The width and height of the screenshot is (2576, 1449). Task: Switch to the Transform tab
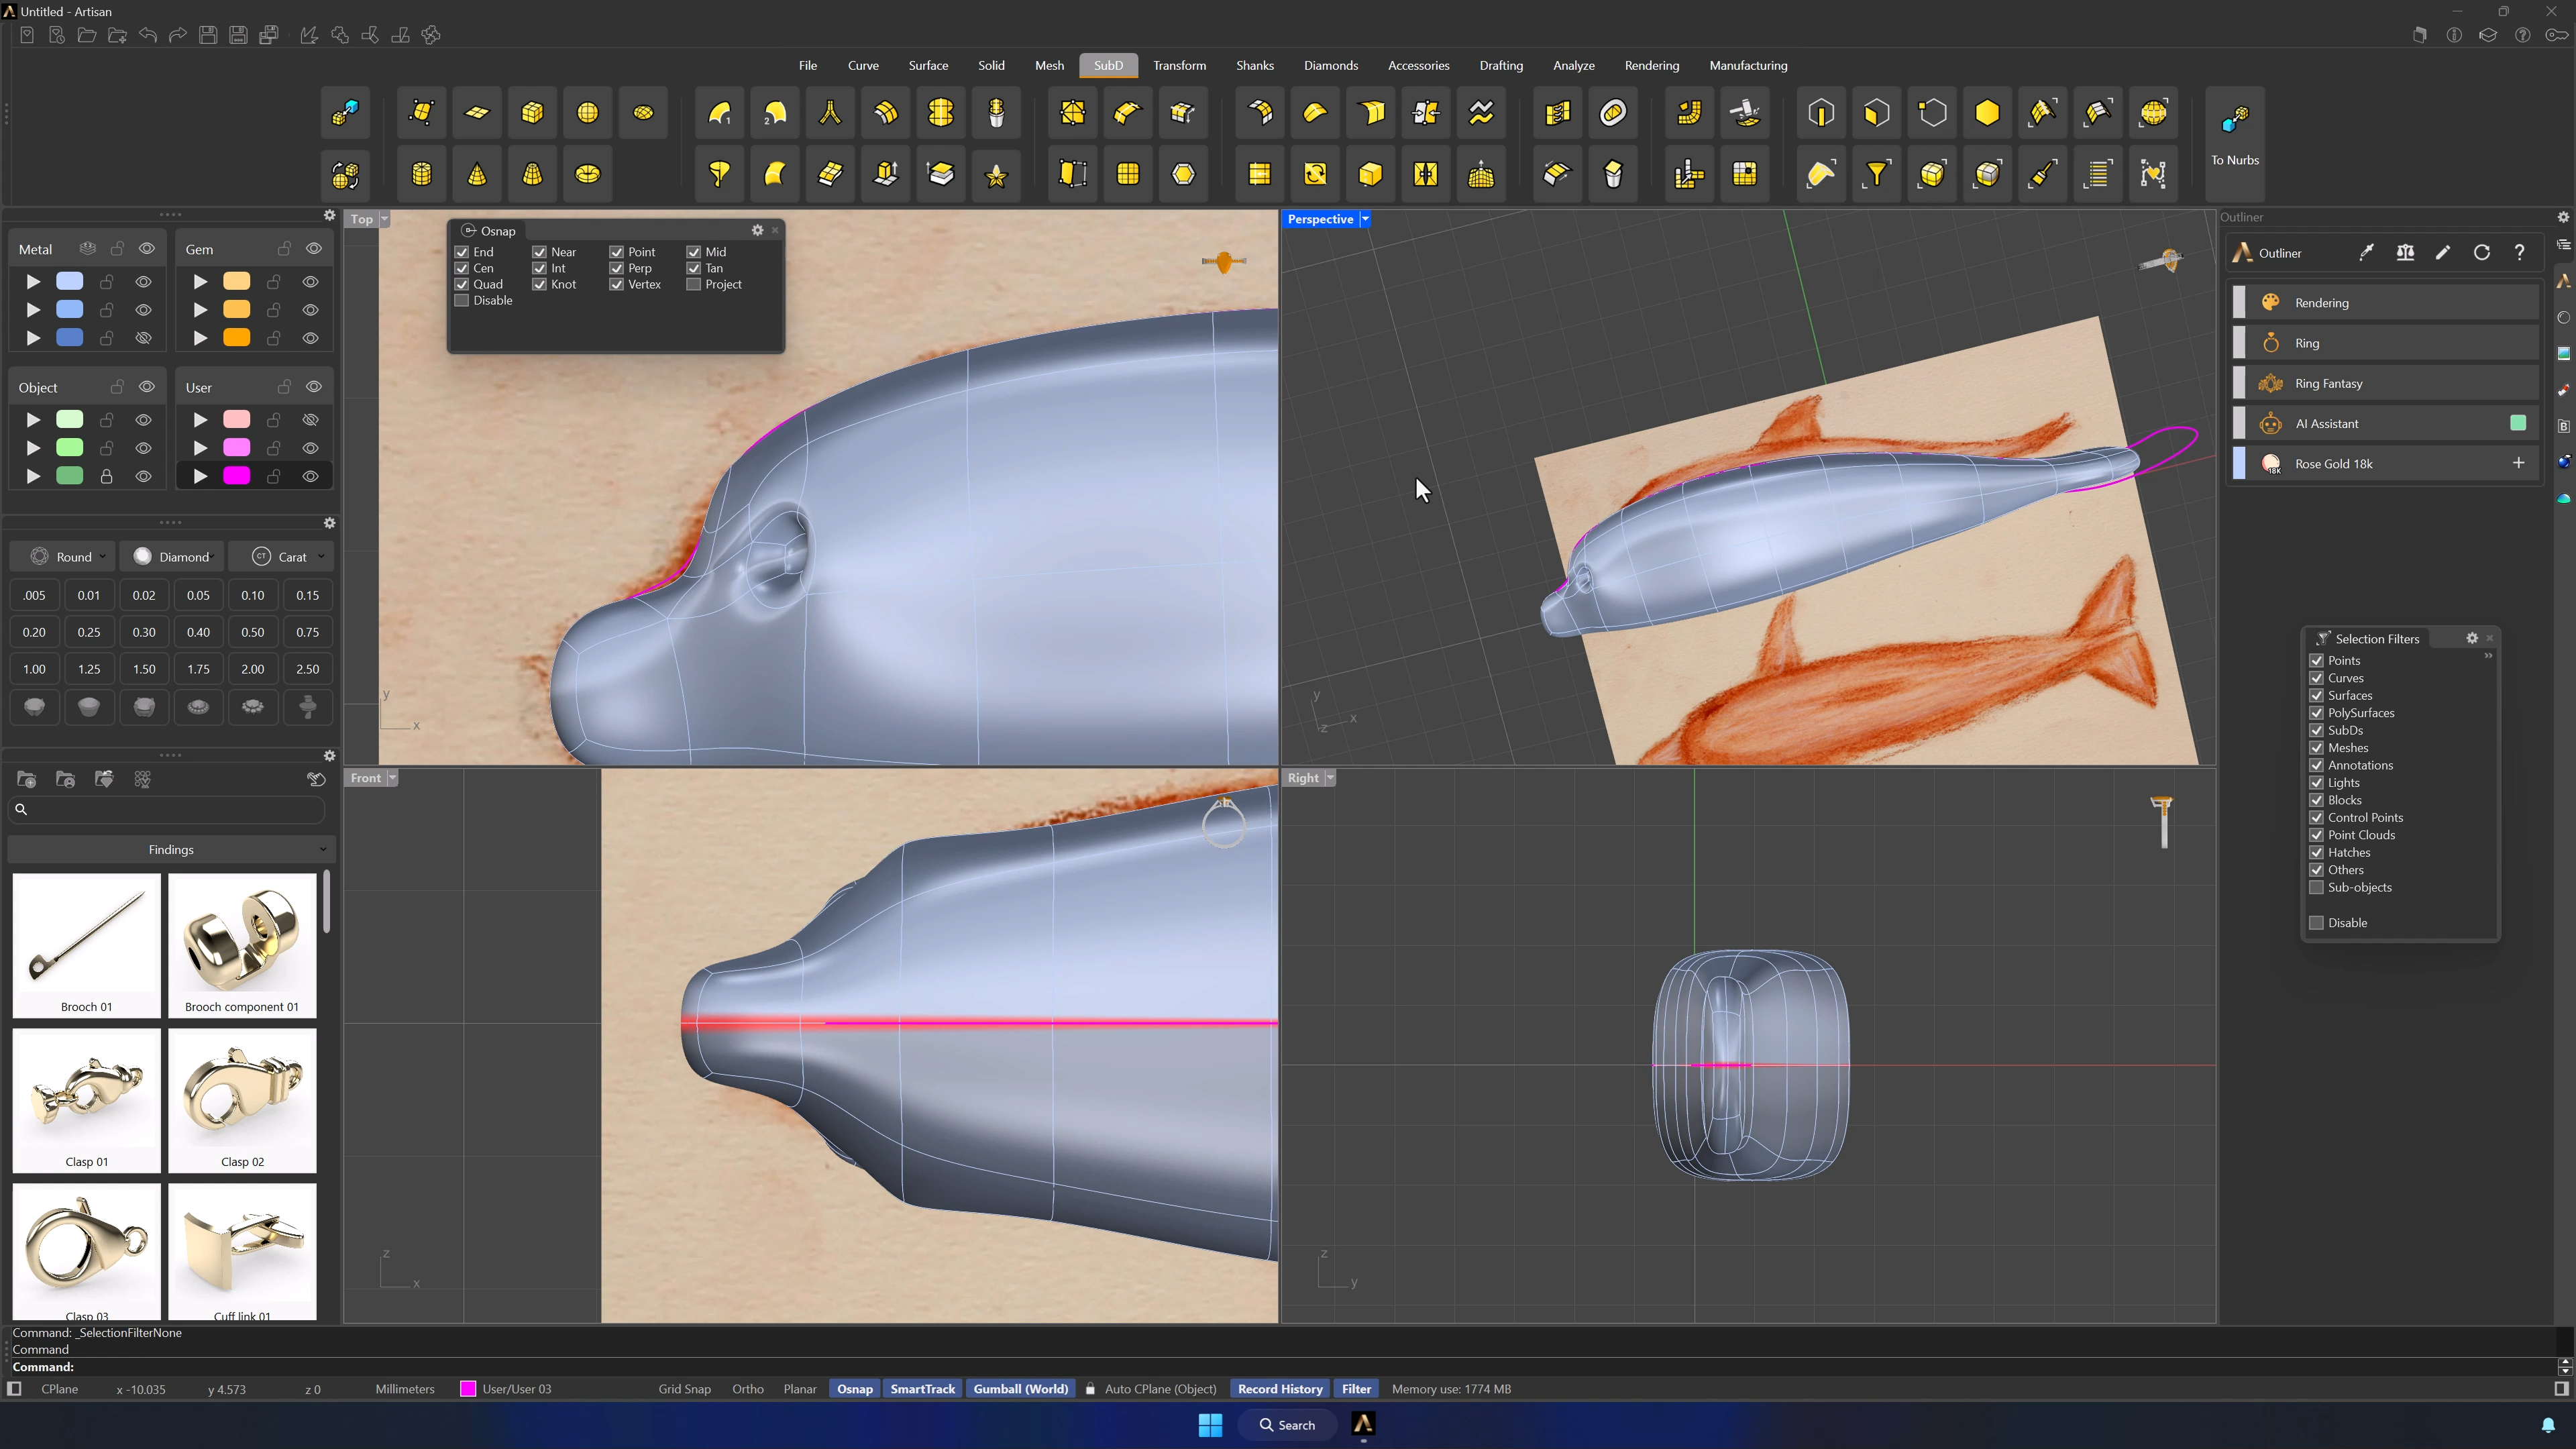click(x=1179, y=65)
